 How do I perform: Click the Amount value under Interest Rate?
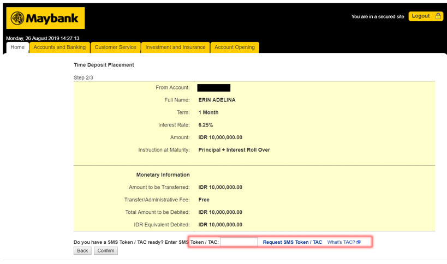220,137
